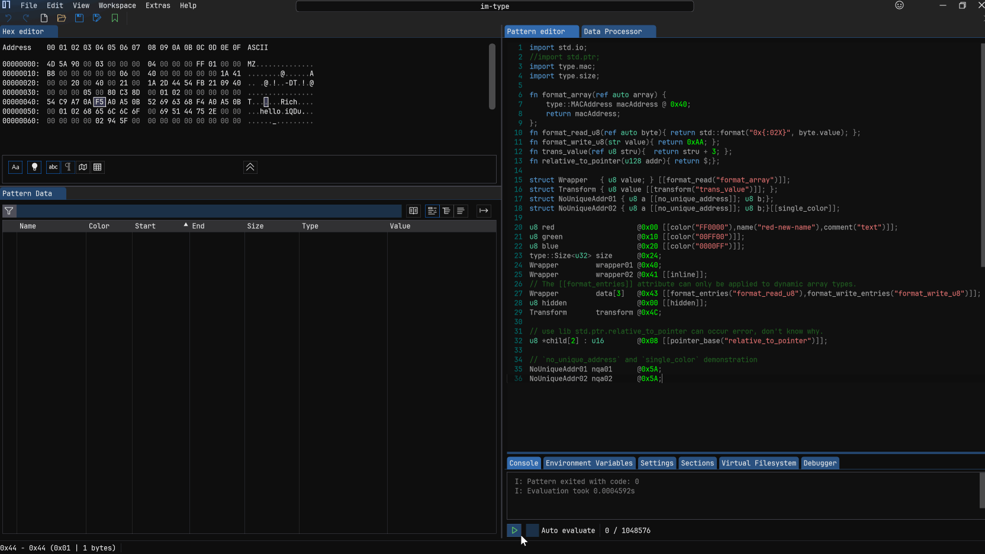Click the filter funnel icon in Pattern Data
The height and width of the screenshot is (554, 985).
click(x=9, y=211)
